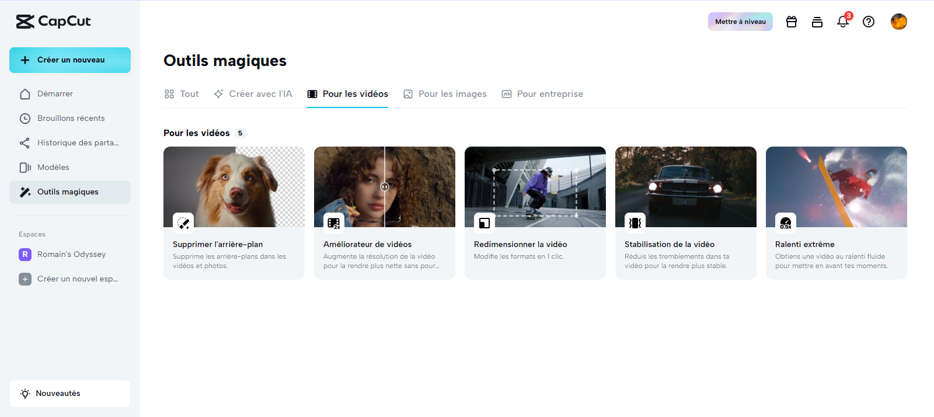The height and width of the screenshot is (417, 934).
Task: Select the Pour les vidéos tab
Action: (x=347, y=94)
